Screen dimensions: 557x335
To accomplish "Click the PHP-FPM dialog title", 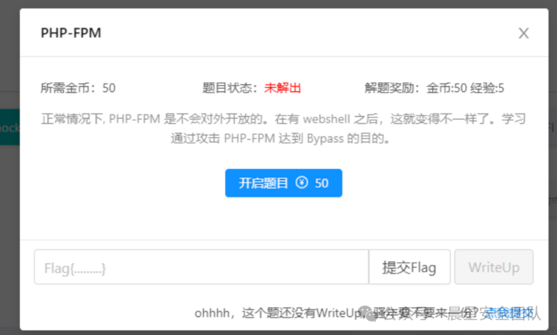I will pos(71,33).
